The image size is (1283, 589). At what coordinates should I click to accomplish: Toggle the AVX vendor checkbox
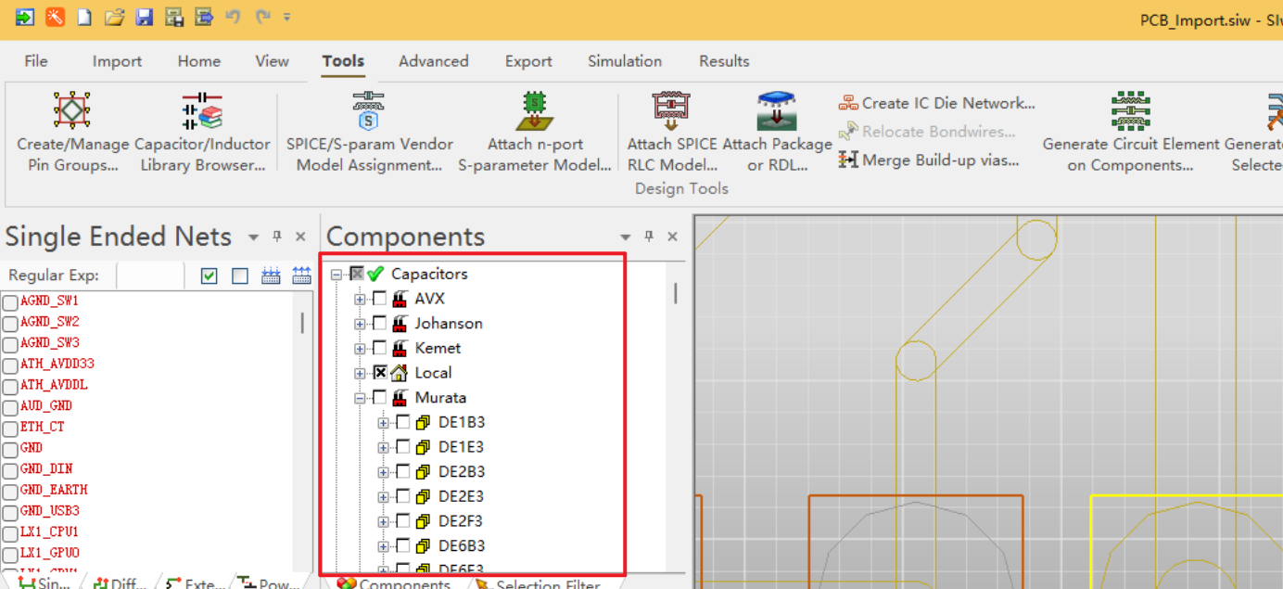point(379,299)
